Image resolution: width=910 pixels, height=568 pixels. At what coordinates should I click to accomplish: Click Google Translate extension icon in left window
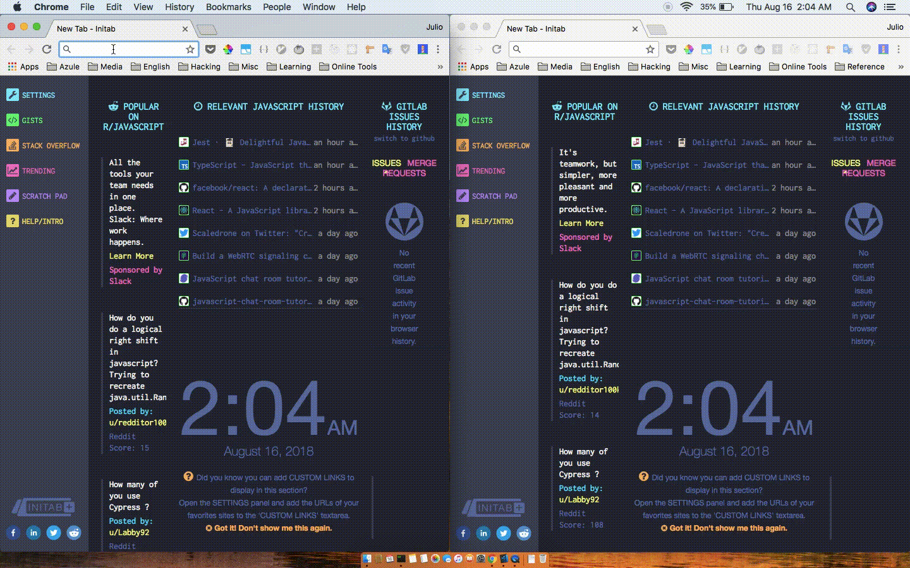pyautogui.click(x=387, y=49)
